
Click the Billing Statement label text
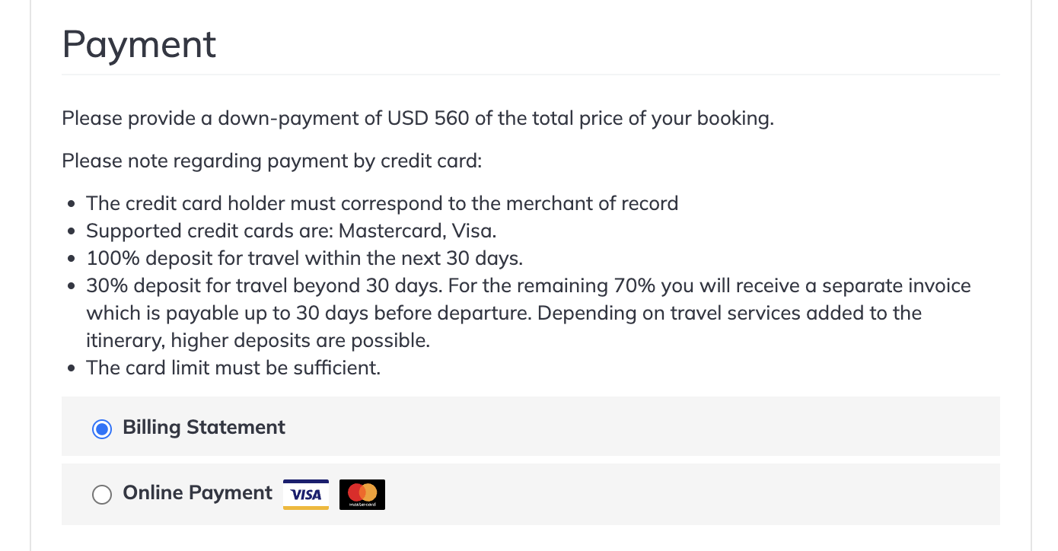click(204, 428)
